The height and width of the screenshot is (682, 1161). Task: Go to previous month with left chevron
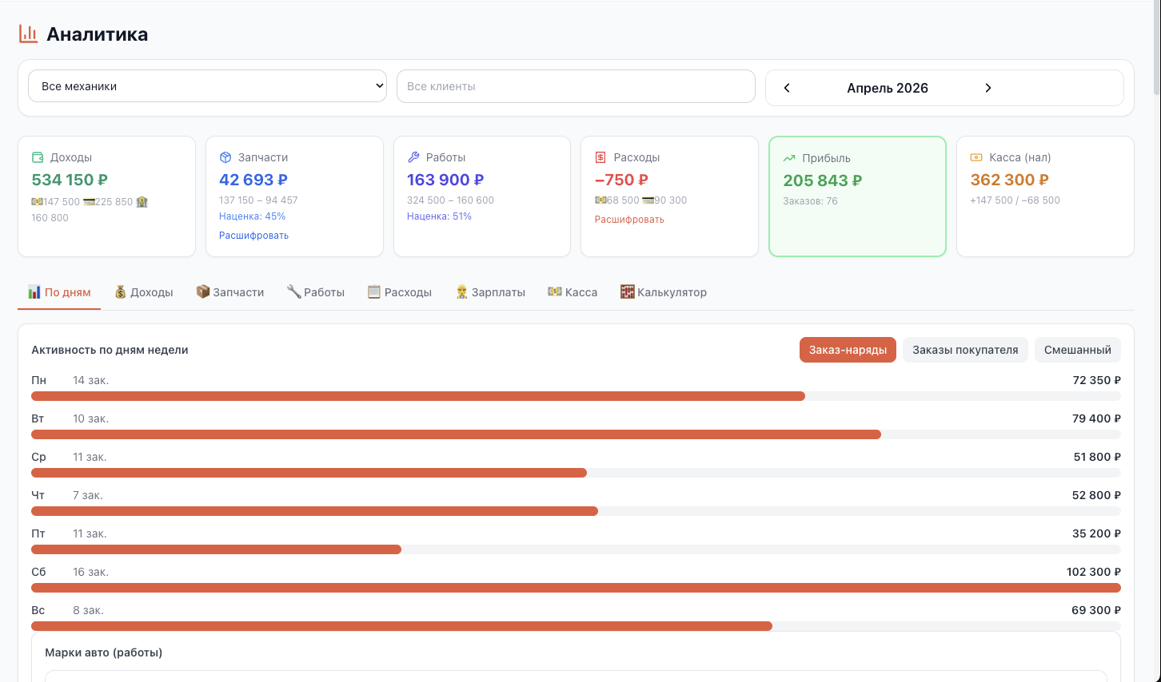(x=787, y=88)
